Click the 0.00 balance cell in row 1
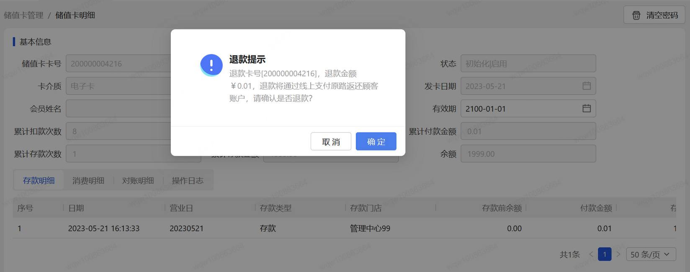 click(514, 228)
